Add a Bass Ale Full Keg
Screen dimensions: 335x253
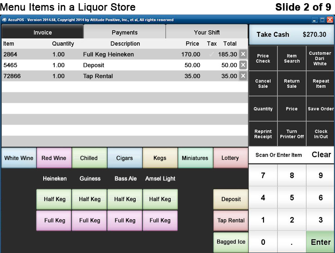[125, 221]
